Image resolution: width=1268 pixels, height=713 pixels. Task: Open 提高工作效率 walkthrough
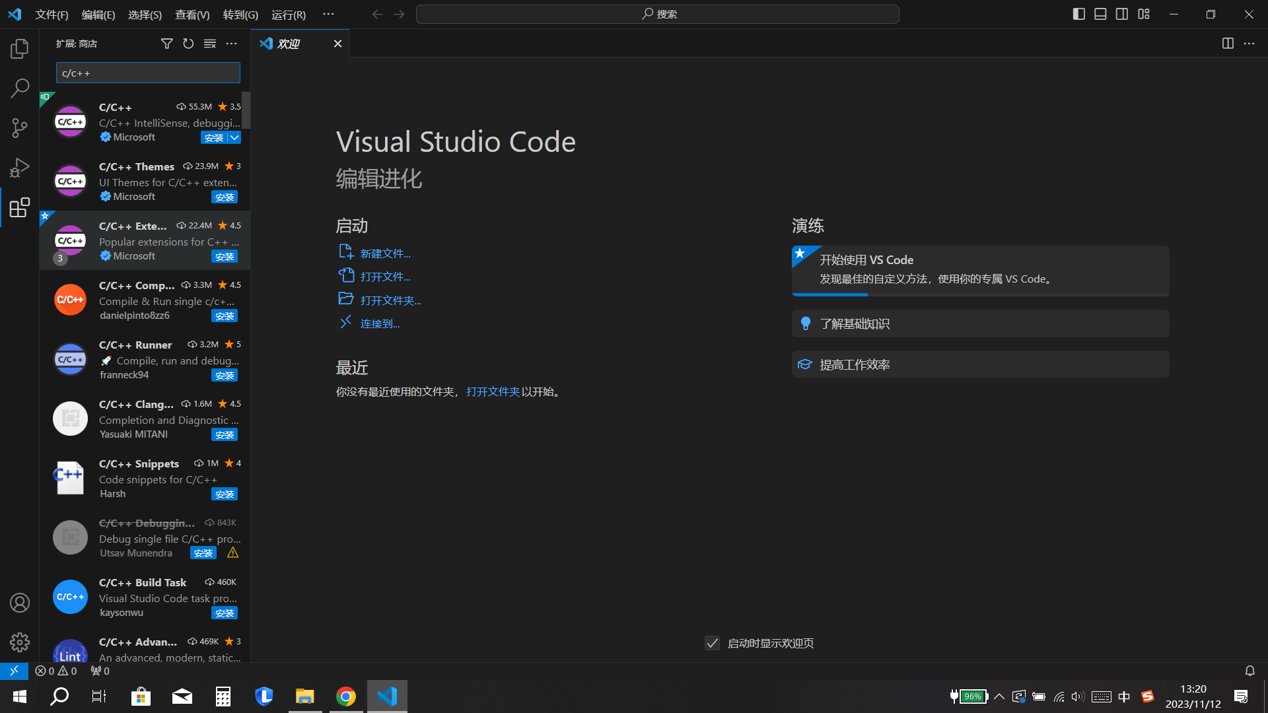coord(980,364)
